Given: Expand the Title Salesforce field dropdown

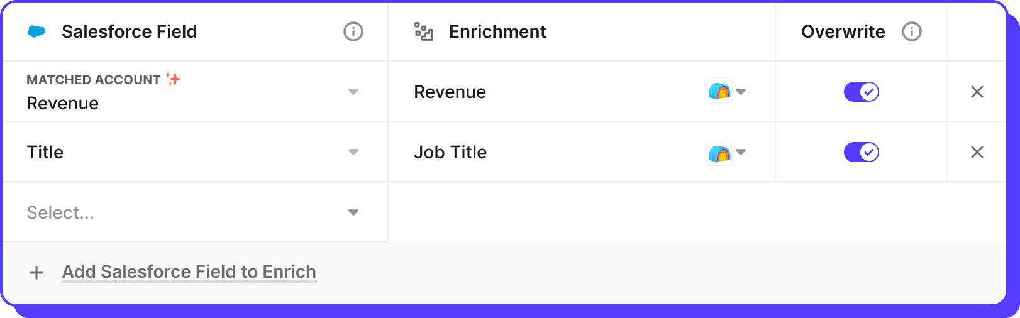Looking at the screenshot, I should click(353, 152).
